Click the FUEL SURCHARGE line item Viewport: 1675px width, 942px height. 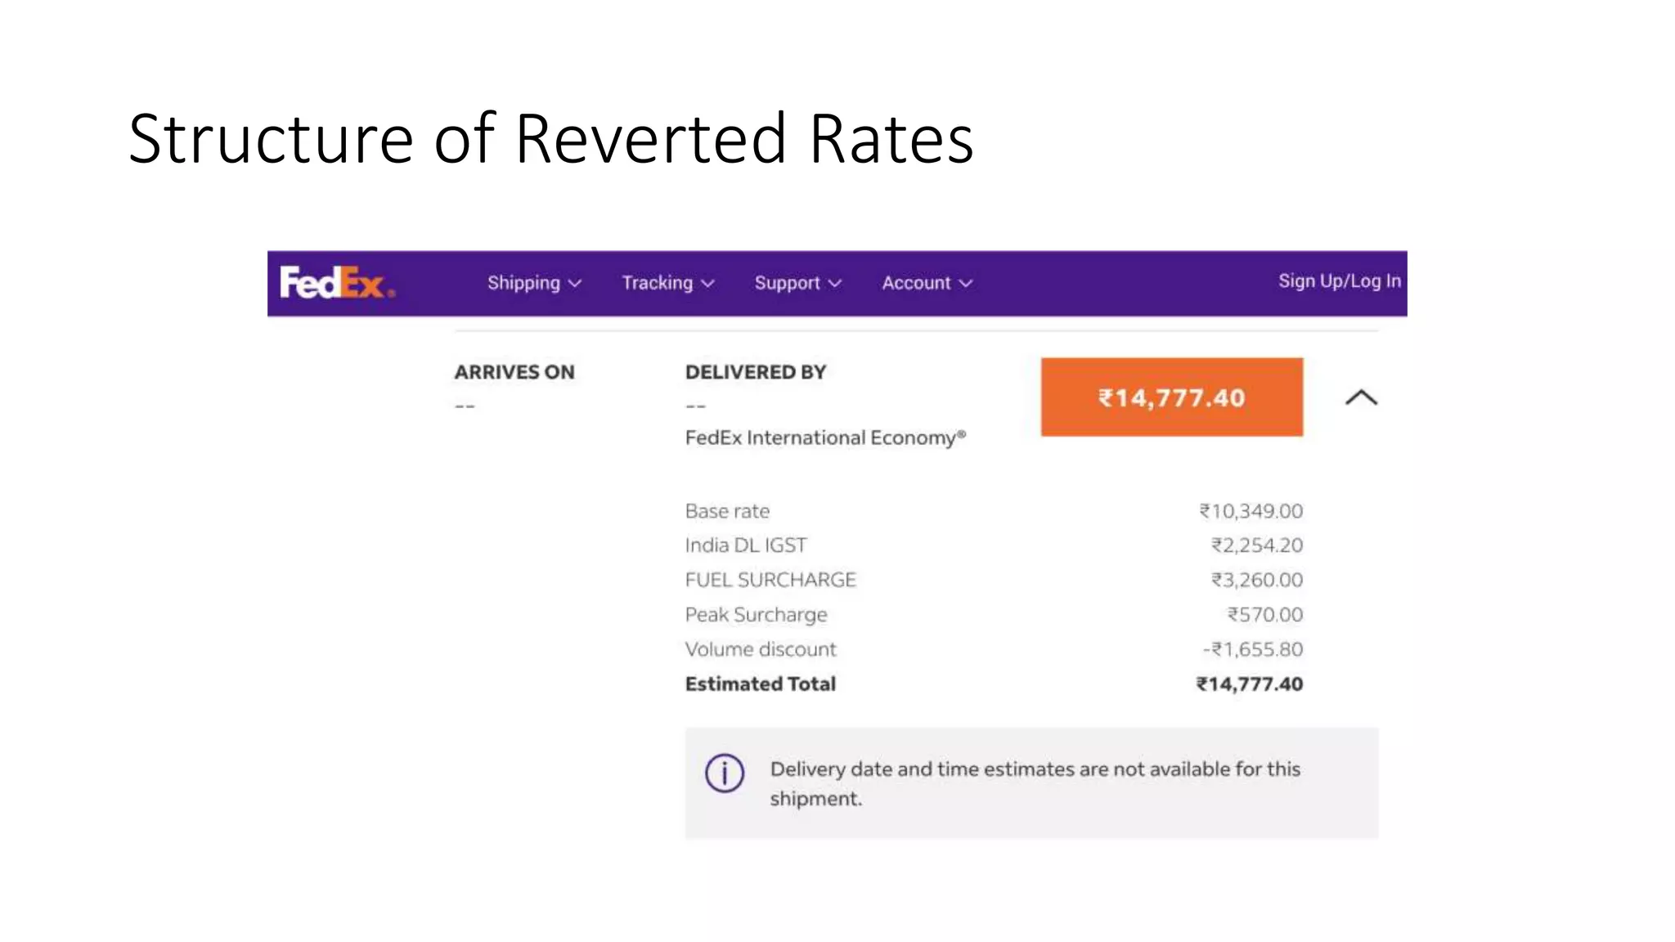coord(770,581)
